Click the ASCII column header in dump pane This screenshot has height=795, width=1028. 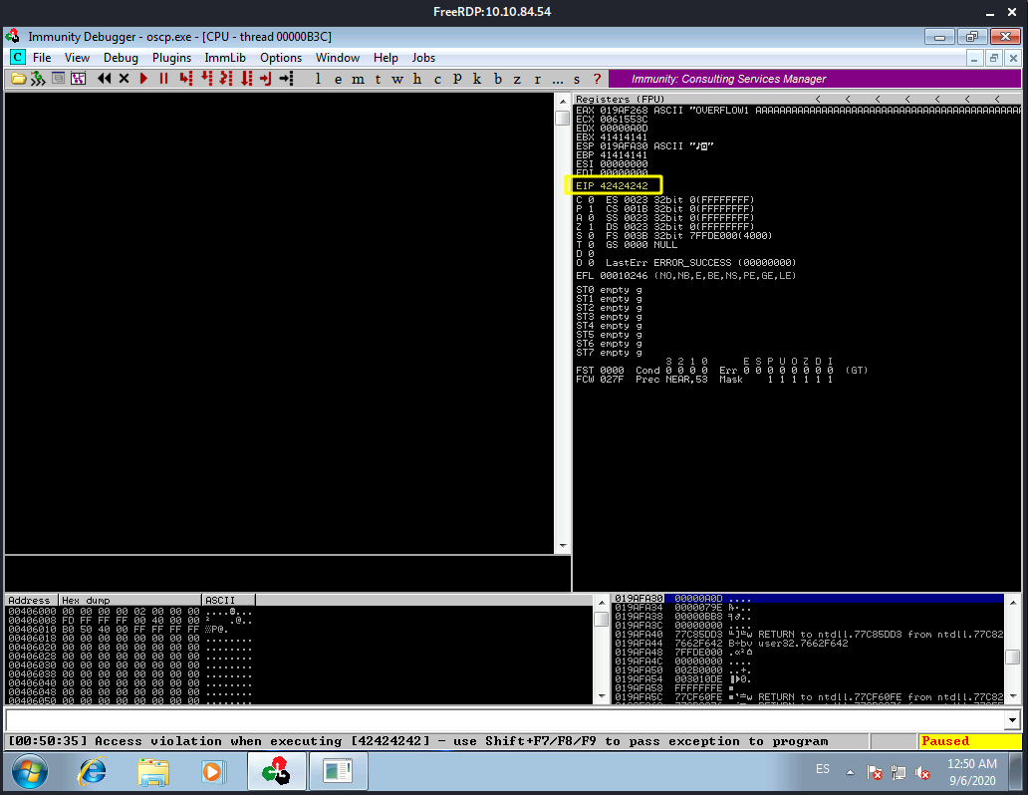click(x=228, y=600)
